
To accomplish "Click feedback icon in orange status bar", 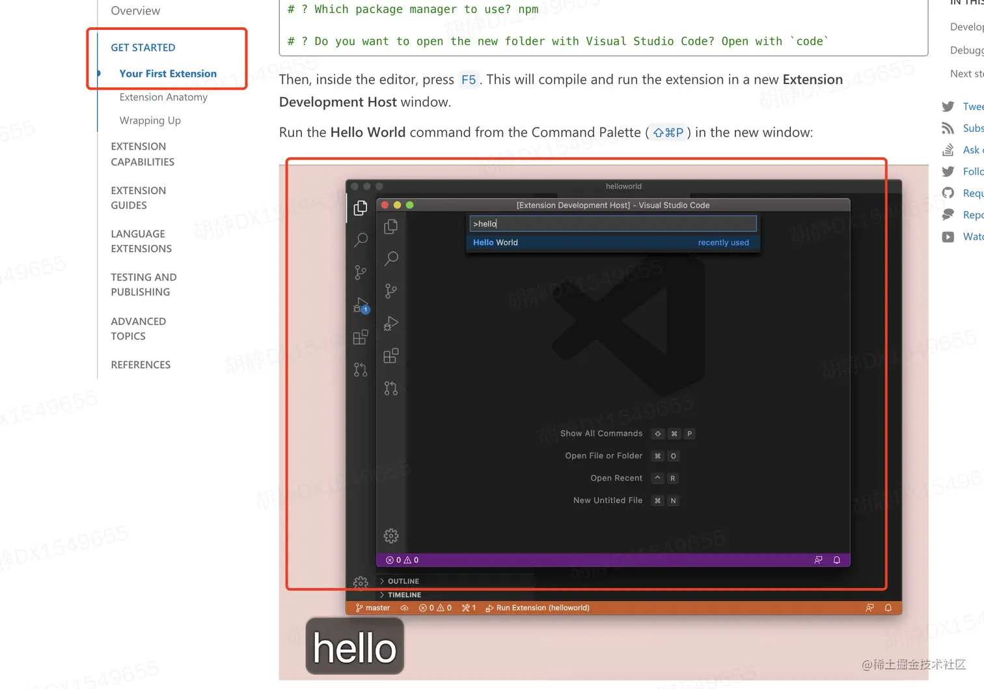I will pos(870,608).
